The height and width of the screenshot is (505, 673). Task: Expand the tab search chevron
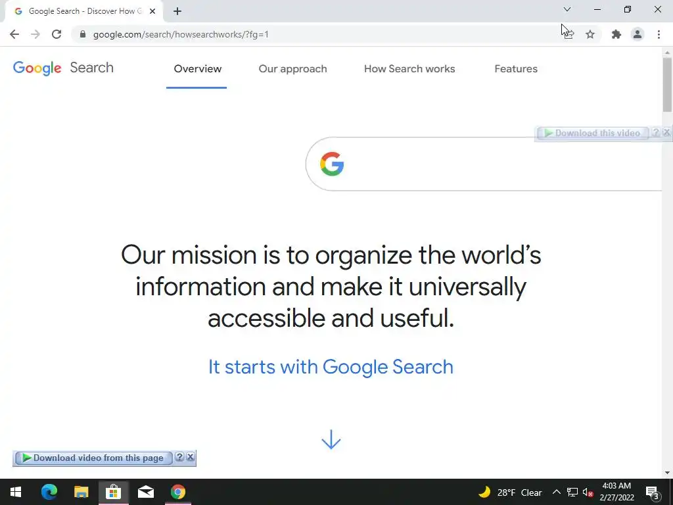(x=567, y=9)
